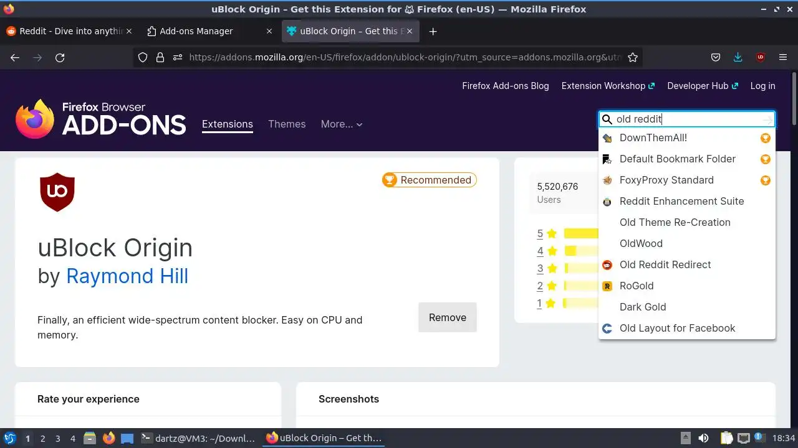Screen dimensions: 798x448
Task: Select FoxyProxy Standard suggestion
Action: coord(687,180)
